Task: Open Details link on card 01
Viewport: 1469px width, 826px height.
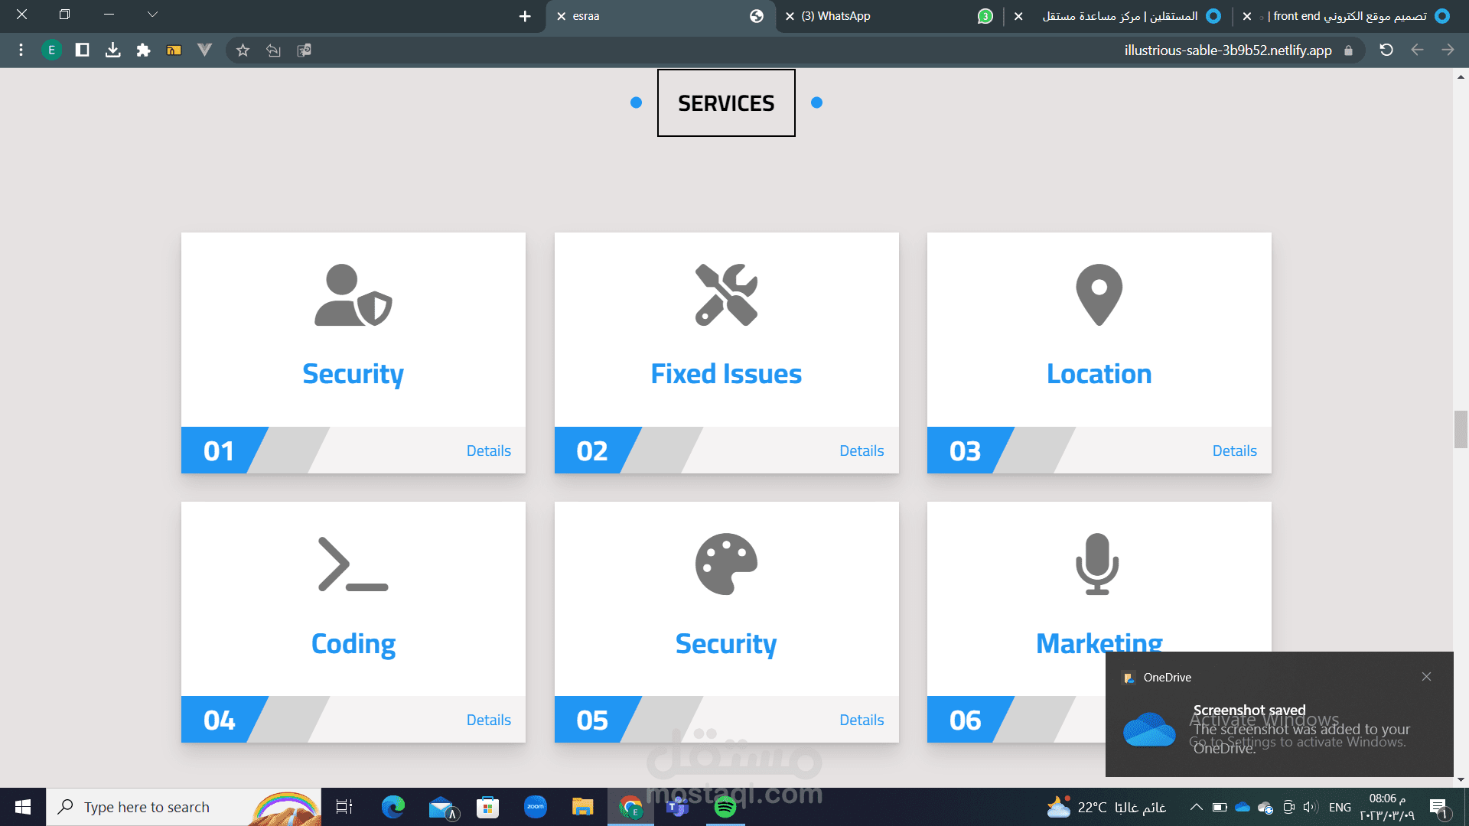Action: 488,450
